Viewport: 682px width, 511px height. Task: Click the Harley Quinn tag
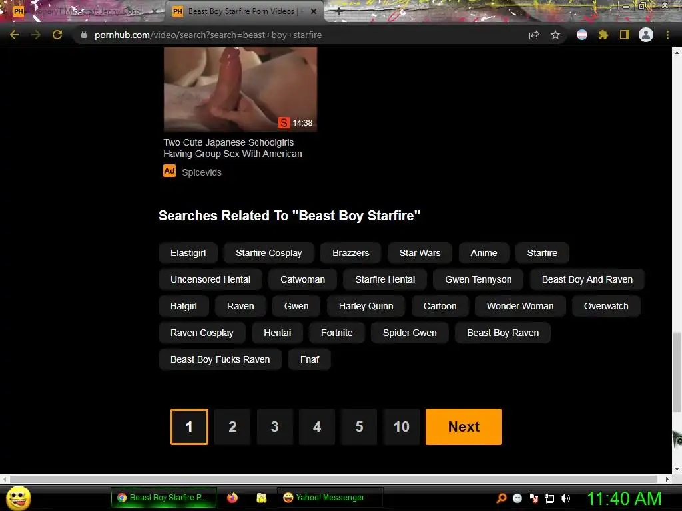click(x=366, y=306)
